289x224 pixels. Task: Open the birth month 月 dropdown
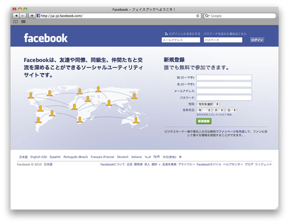pos(219,110)
